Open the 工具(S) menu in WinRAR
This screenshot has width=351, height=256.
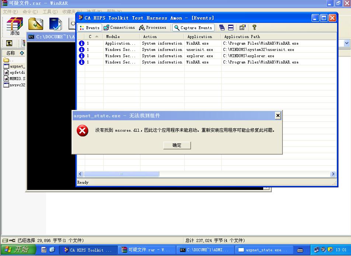click(x=50, y=12)
